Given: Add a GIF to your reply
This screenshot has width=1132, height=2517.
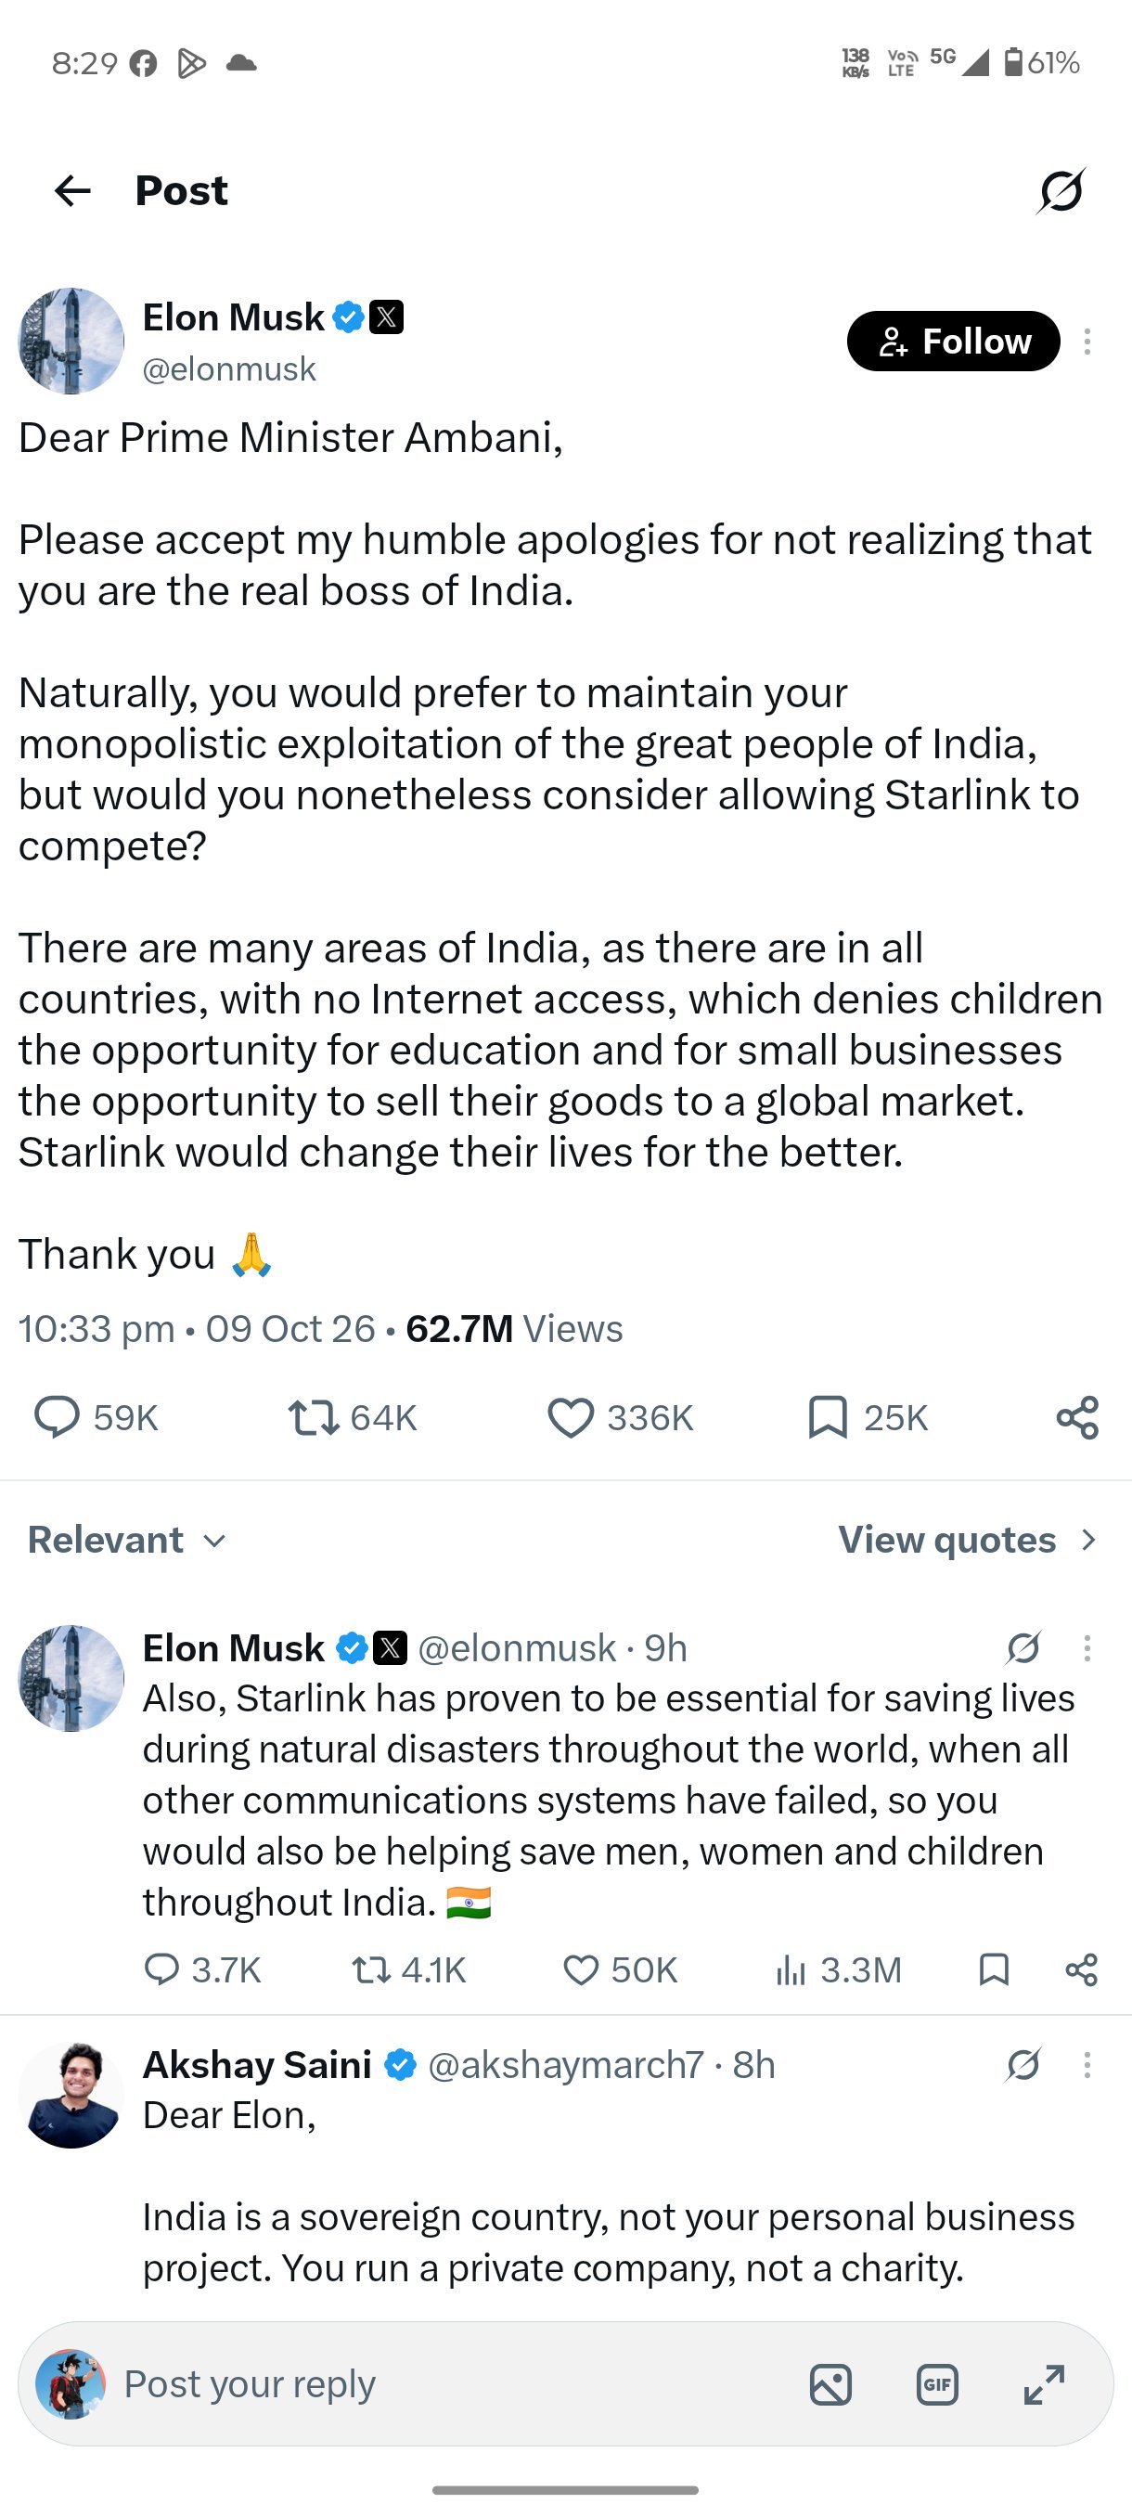Looking at the screenshot, I should (936, 2385).
